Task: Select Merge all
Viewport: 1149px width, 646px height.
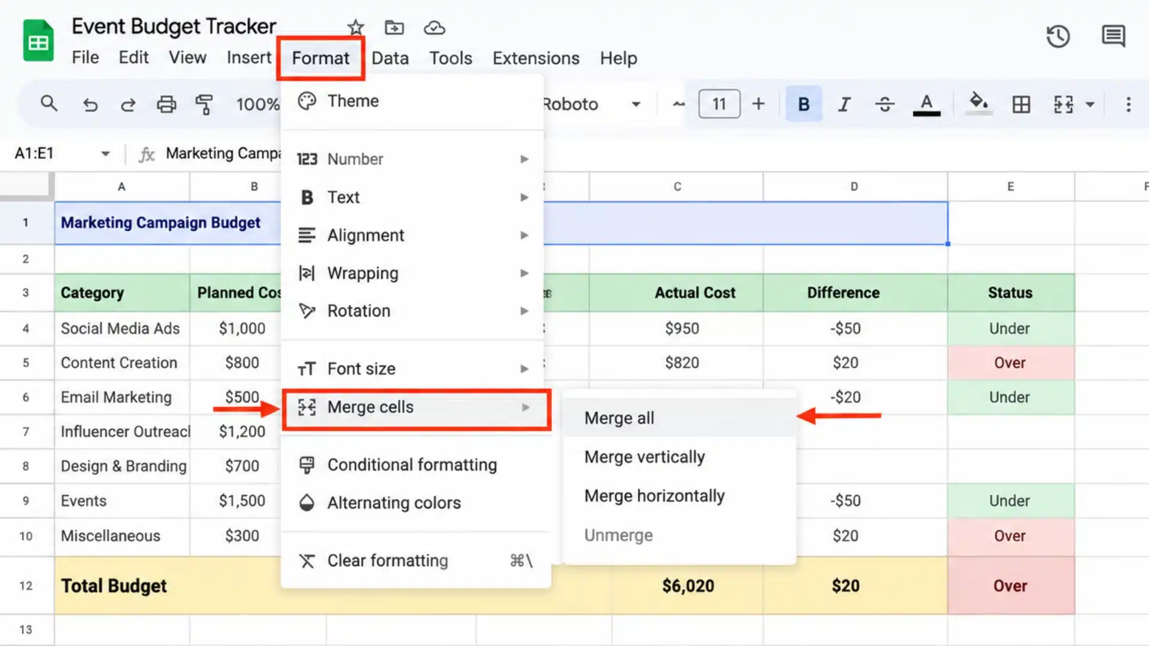Action: pyautogui.click(x=679, y=418)
